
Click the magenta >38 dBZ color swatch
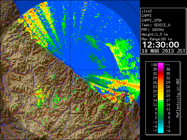point(161,65)
